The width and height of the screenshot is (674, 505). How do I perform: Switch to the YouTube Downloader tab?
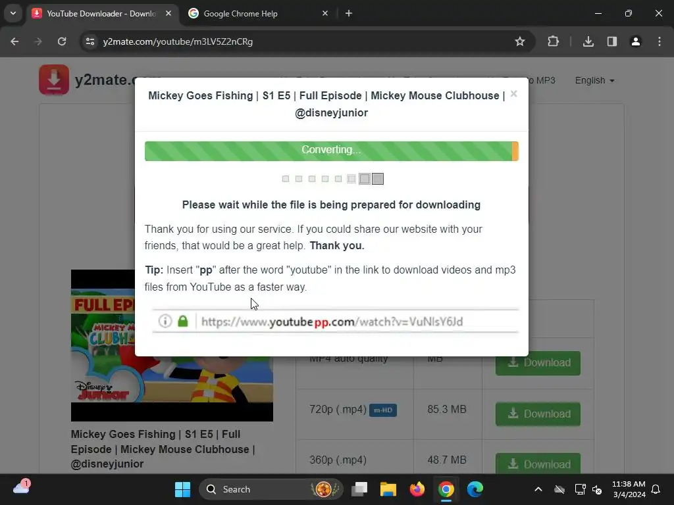pyautogui.click(x=101, y=13)
